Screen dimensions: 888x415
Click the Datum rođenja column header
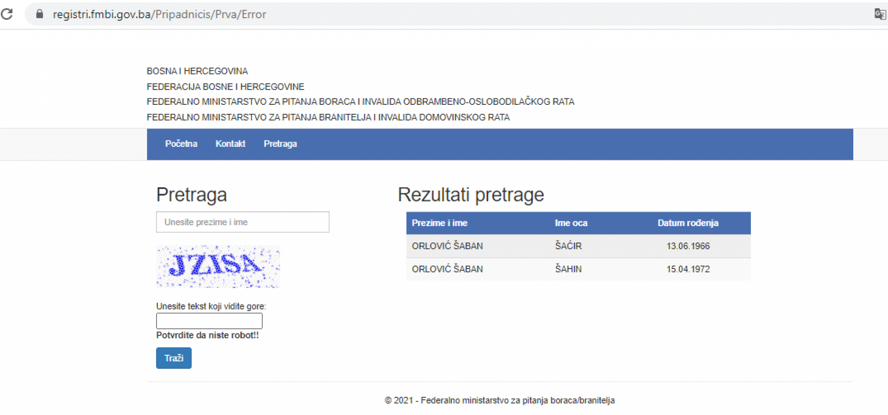(688, 223)
